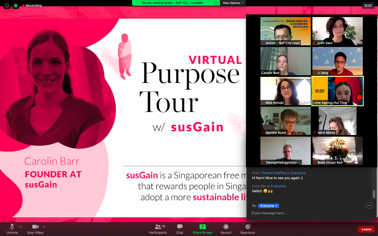Open the View Options dropdown

pos(233,3)
